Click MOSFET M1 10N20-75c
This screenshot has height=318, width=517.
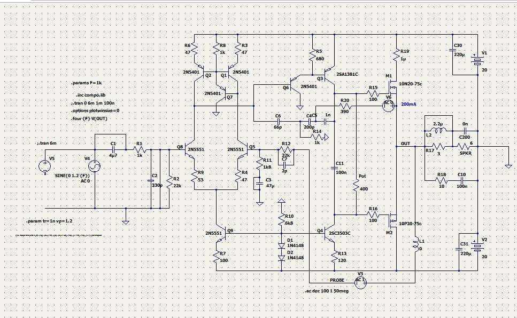pos(392,86)
